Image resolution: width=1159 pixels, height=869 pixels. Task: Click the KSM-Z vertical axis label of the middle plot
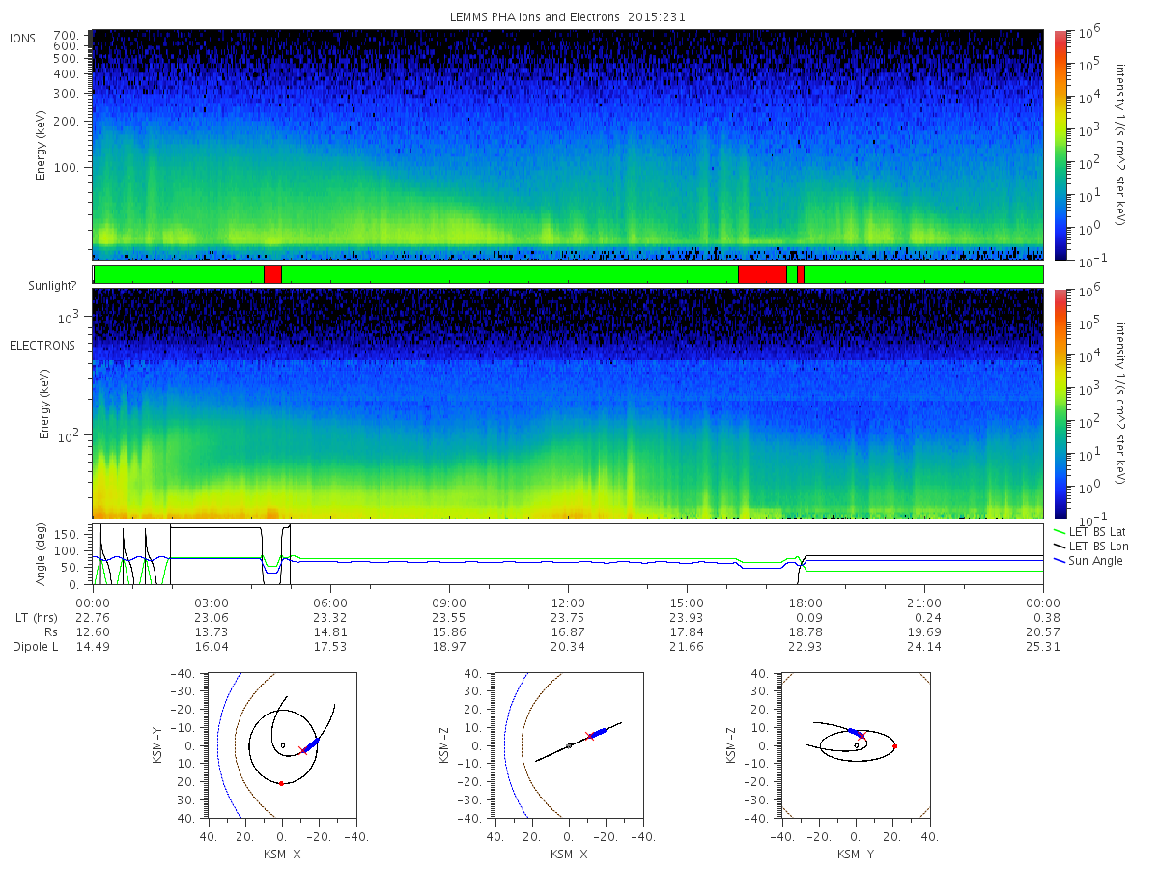[443, 745]
